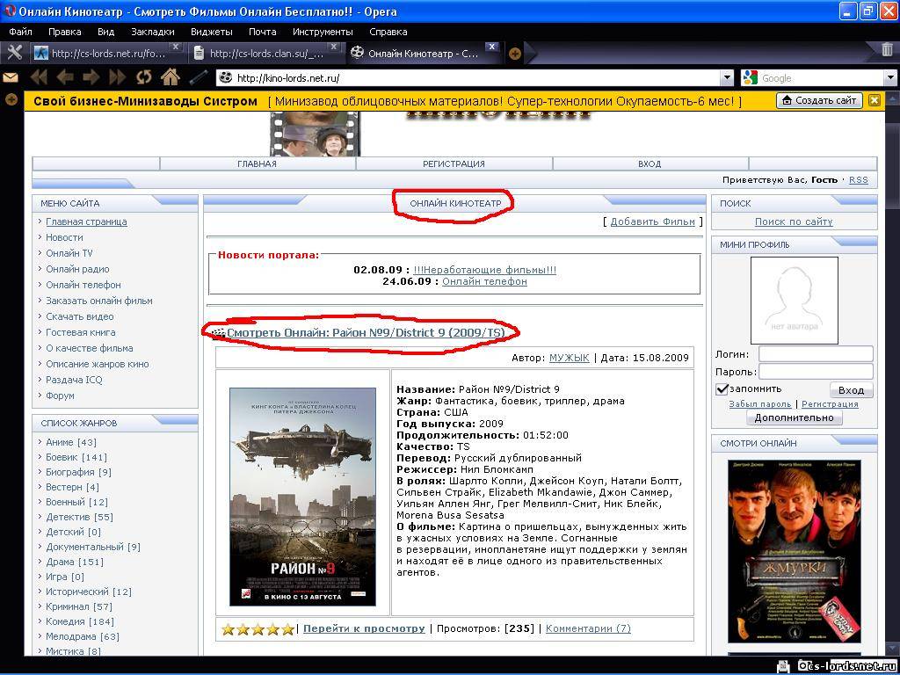900x675 pixels.
Task: Go forward with the right arrow
Action: point(91,77)
